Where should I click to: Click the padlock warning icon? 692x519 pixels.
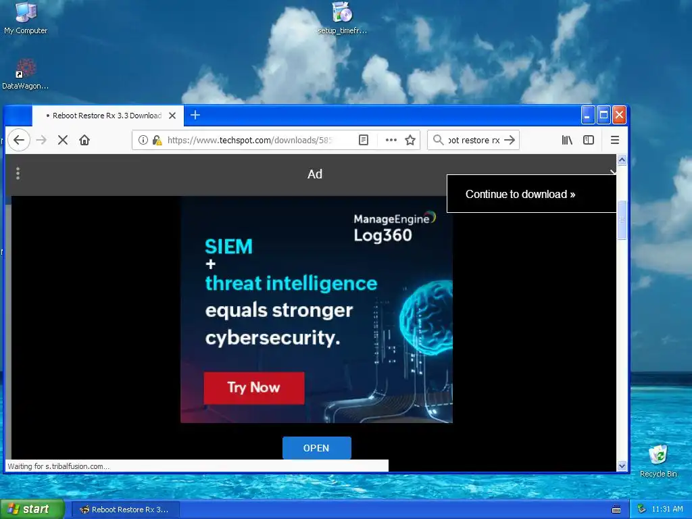(157, 140)
